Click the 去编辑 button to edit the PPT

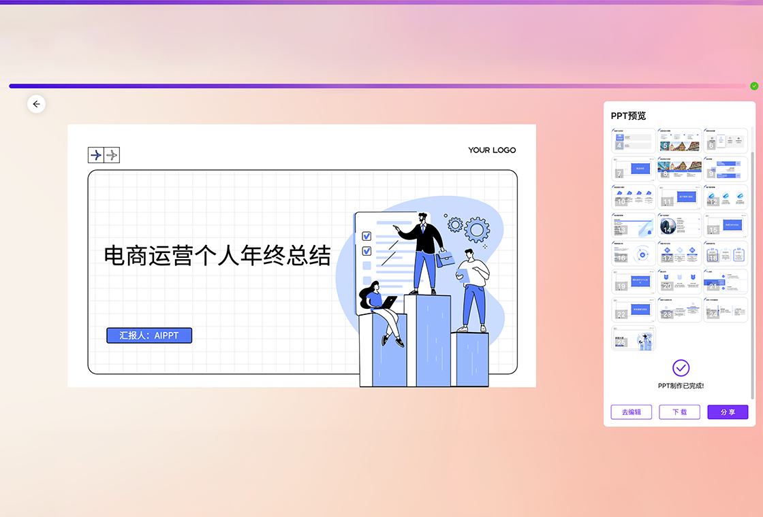click(x=631, y=412)
